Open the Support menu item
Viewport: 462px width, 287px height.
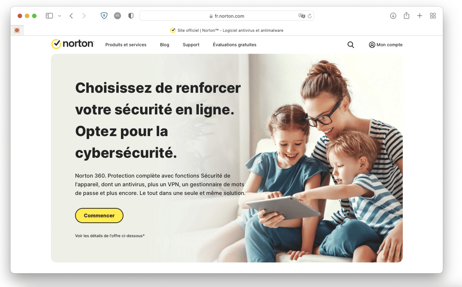[191, 45]
